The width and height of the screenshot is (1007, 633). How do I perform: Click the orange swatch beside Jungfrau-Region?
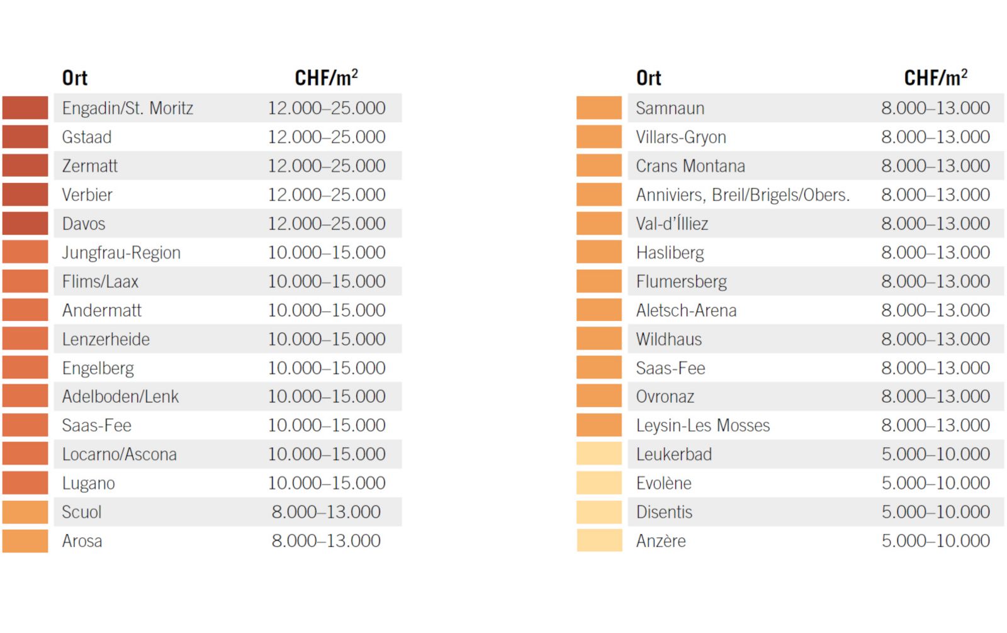click(25, 252)
